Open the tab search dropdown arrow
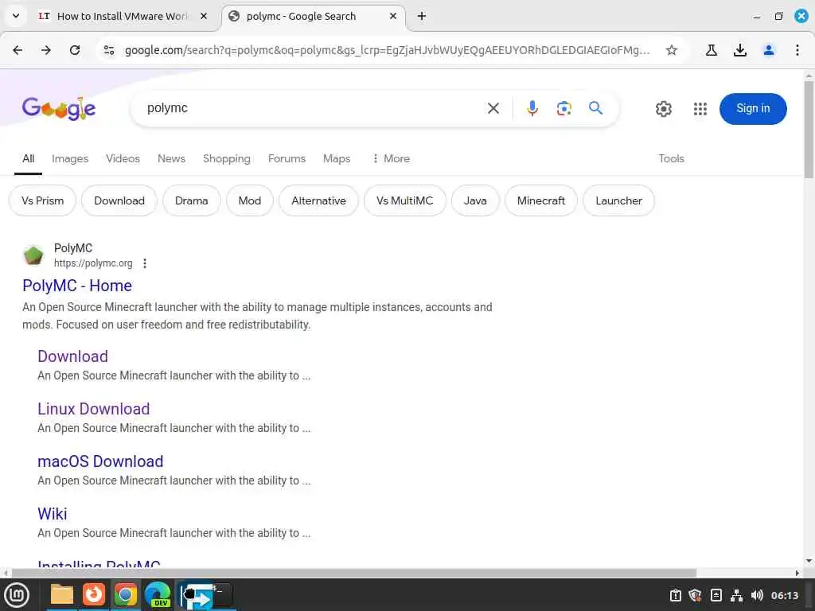The width and height of the screenshot is (815, 611). [16, 16]
